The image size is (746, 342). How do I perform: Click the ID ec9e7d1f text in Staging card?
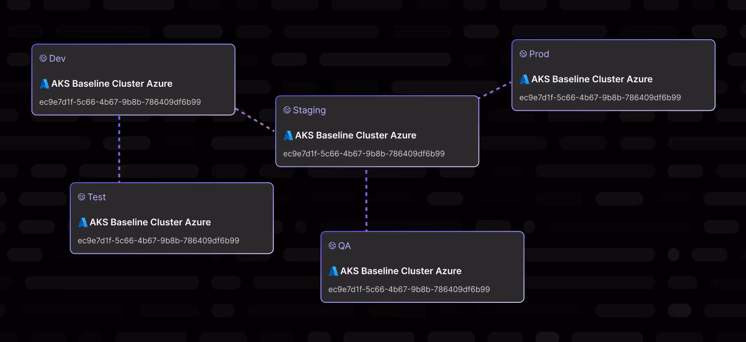364,154
